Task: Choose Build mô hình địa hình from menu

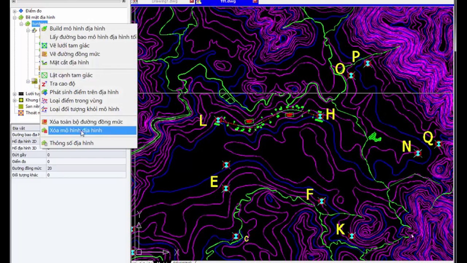Action: tap(89, 28)
